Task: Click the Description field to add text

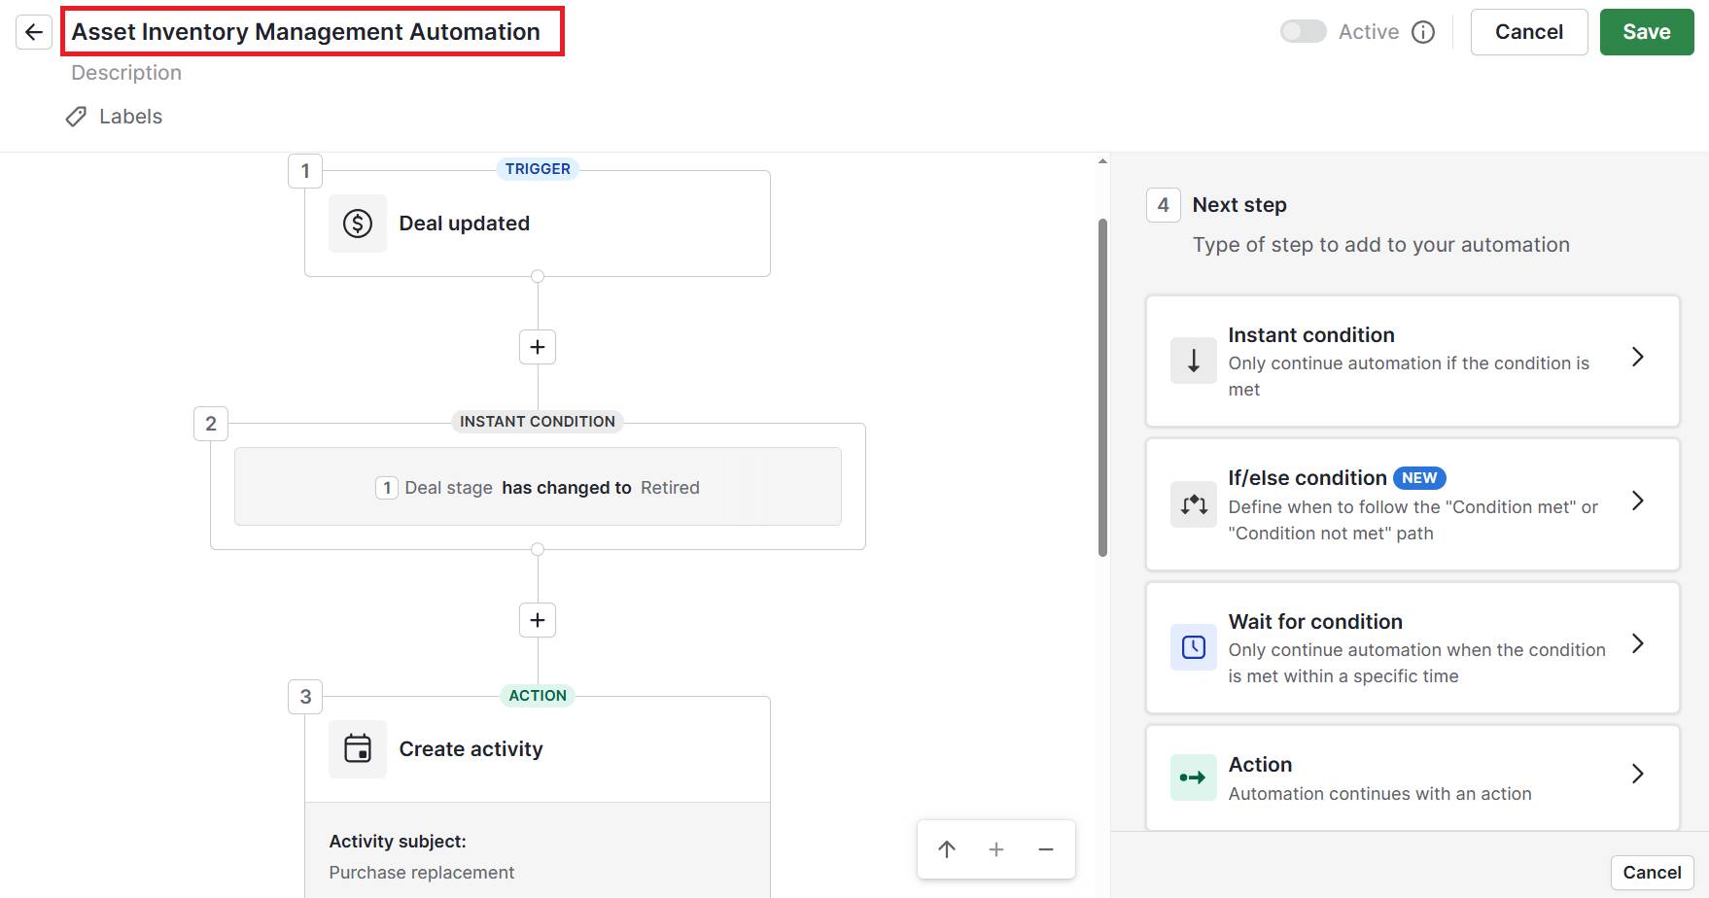Action: (125, 72)
